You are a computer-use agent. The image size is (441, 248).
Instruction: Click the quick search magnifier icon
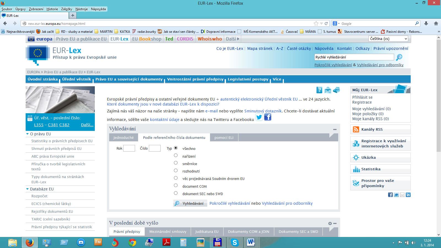399,57
